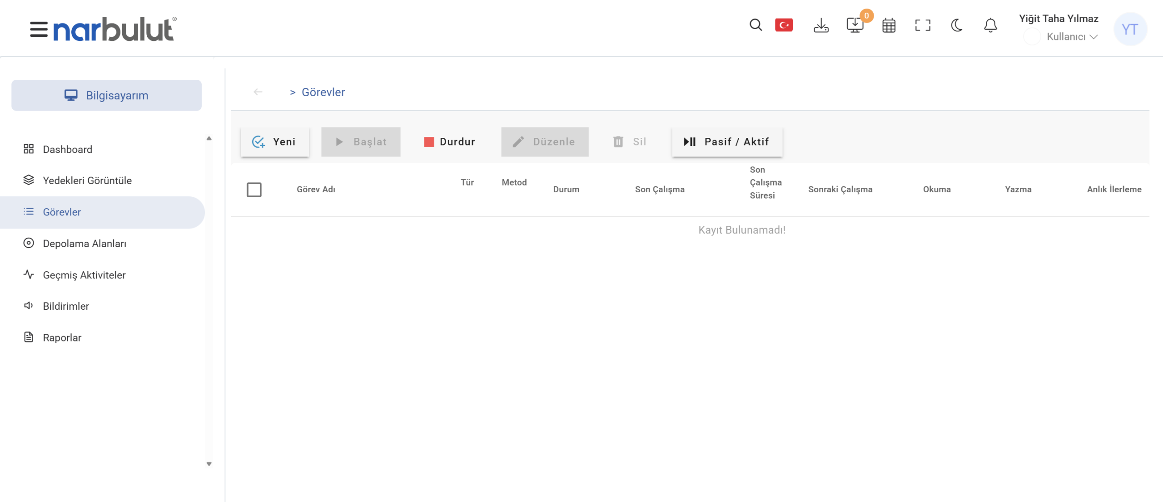
Task: Click the Yeni new task button
Action: [275, 142]
